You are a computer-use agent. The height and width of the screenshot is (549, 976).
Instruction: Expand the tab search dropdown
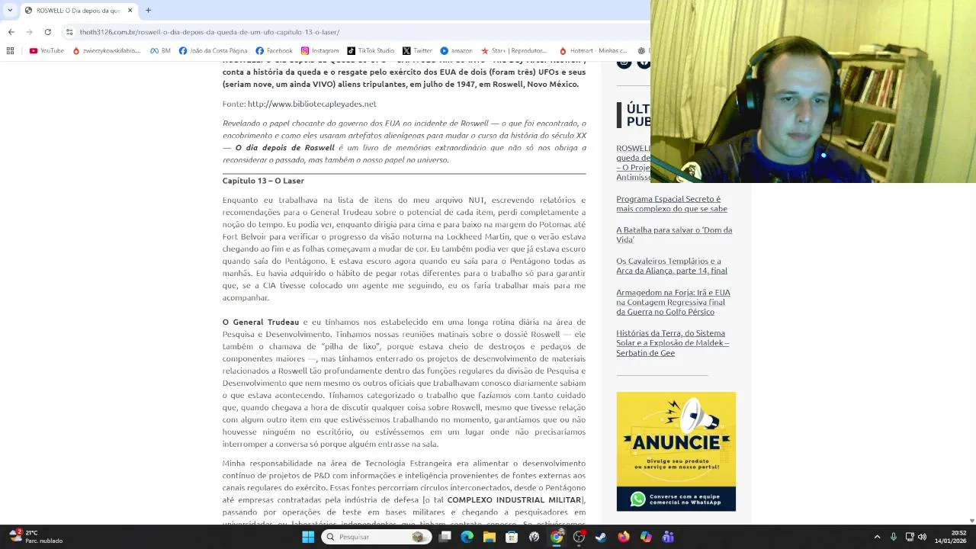(x=10, y=10)
